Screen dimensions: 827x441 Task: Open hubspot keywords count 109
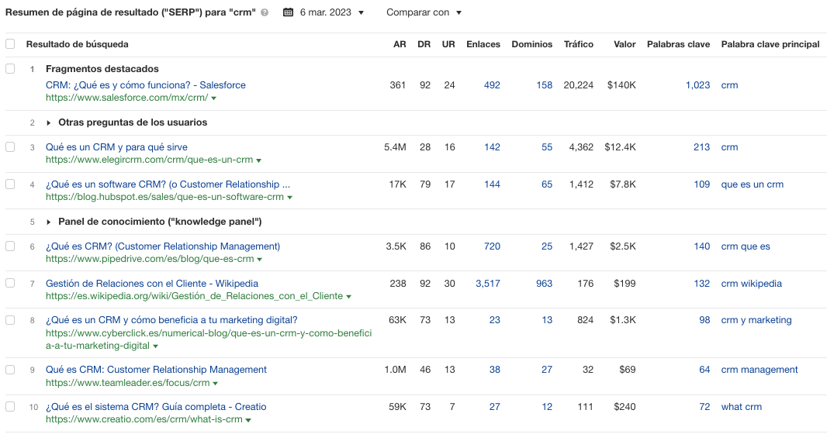click(701, 184)
